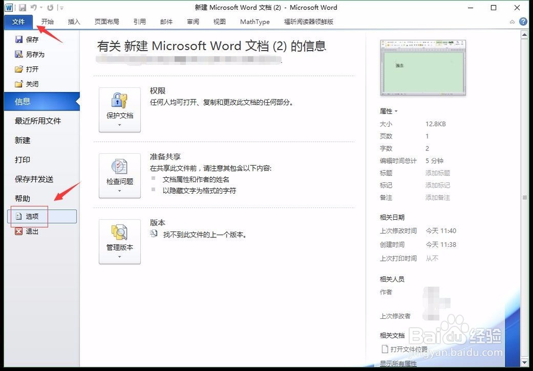This screenshot has width=533, height=371.
Task: Open the 检查问题 dropdown button
Action: (x=119, y=176)
